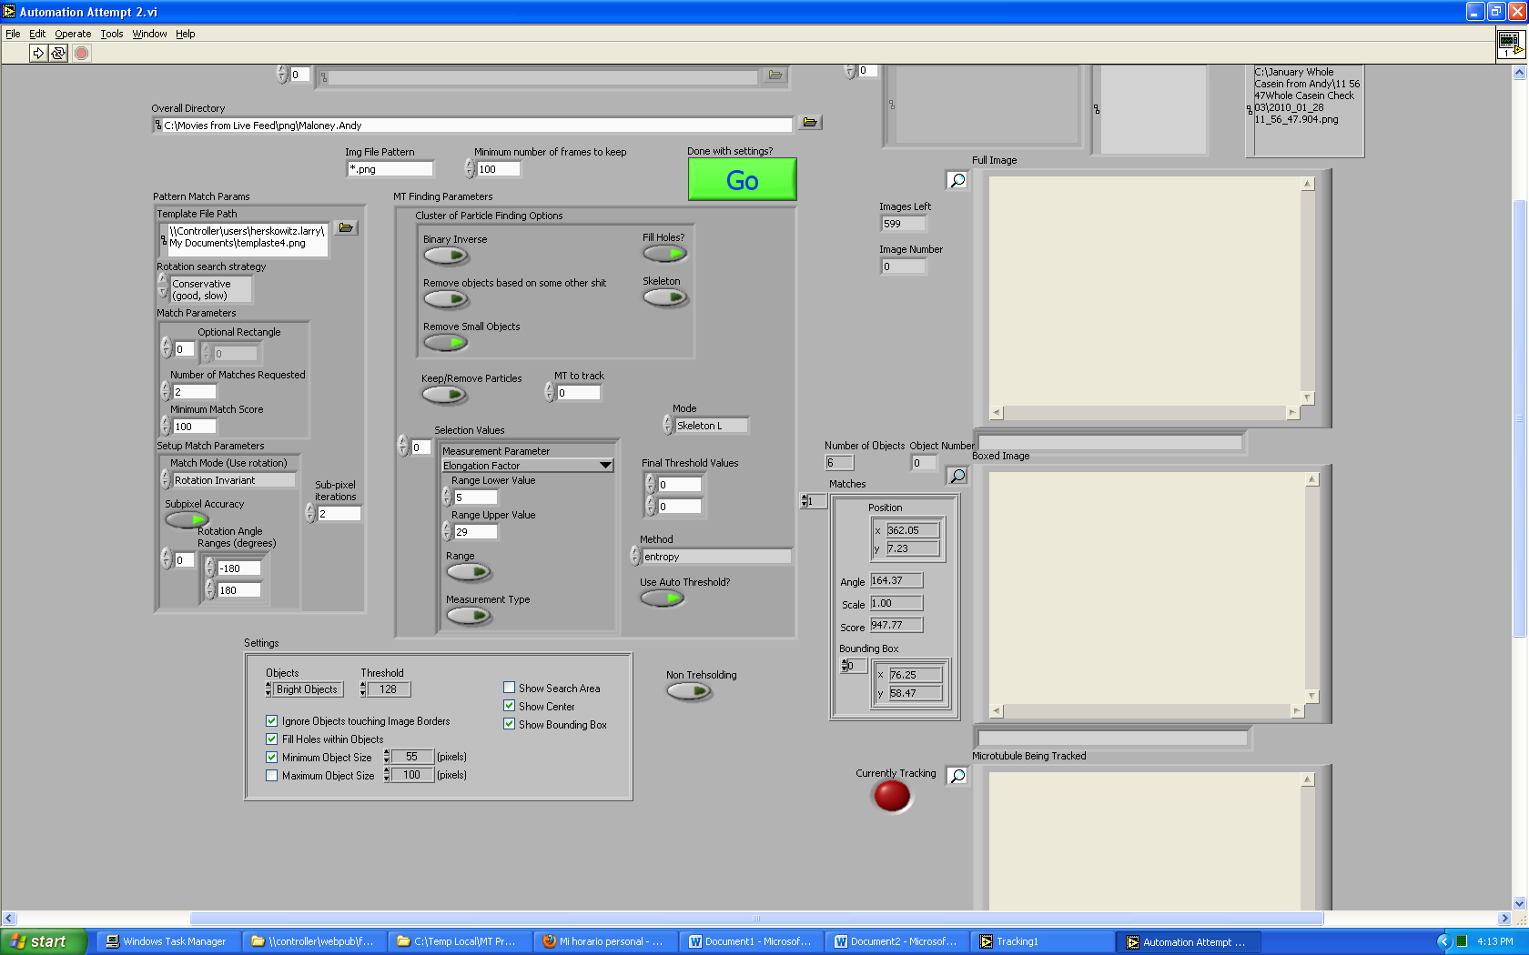Check the Maximum Object Size checkbox
1529x955 pixels.
tap(272, 776)
